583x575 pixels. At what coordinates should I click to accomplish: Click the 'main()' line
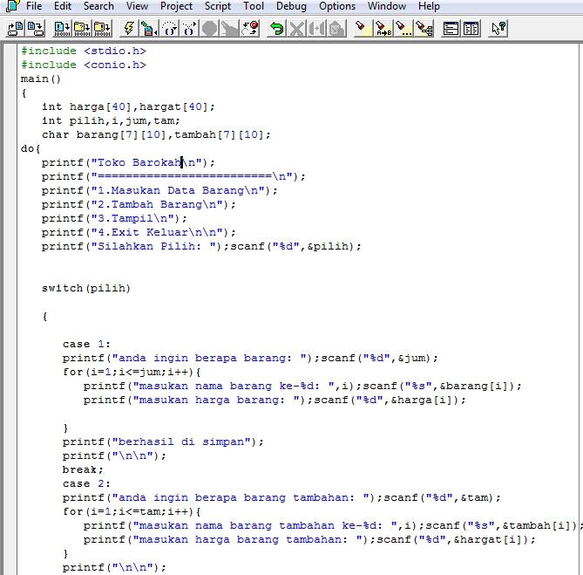[41, 79]
